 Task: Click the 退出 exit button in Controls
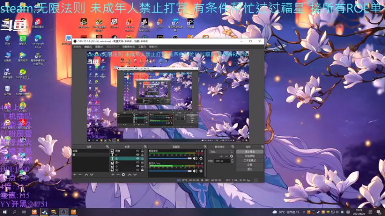point(250,169)
